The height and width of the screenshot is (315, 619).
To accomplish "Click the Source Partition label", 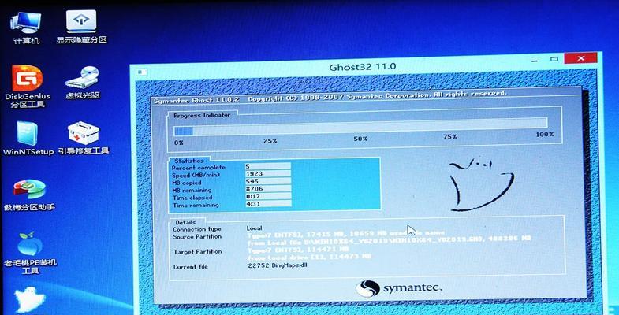I will pos(197,236).
